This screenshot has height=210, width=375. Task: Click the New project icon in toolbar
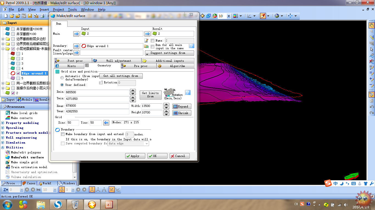[5, 16]
